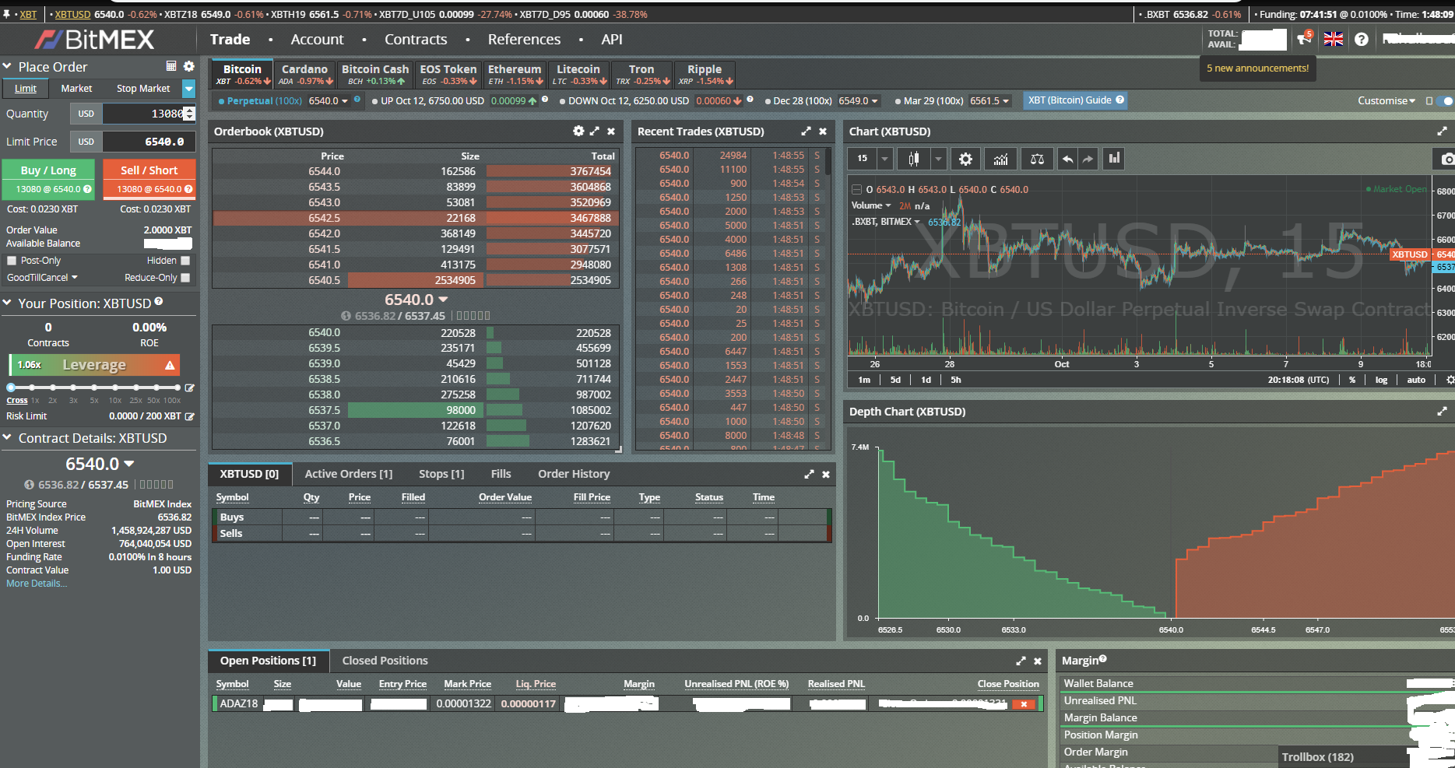Set leverage slider to Cross

11,388
